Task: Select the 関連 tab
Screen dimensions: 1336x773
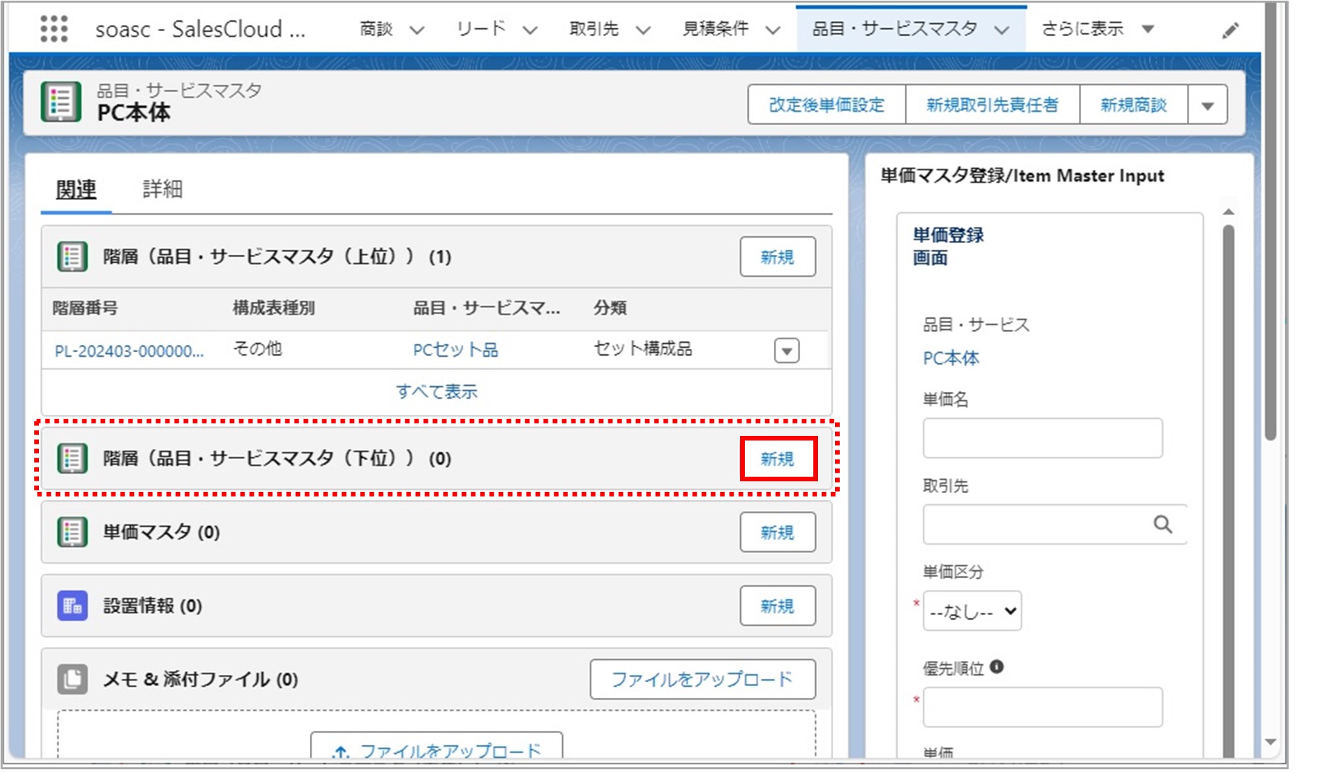Action: 76,190
